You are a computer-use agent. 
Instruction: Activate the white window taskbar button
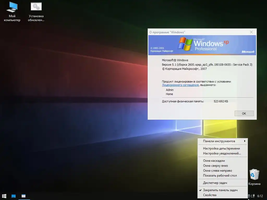coord(24,196)
